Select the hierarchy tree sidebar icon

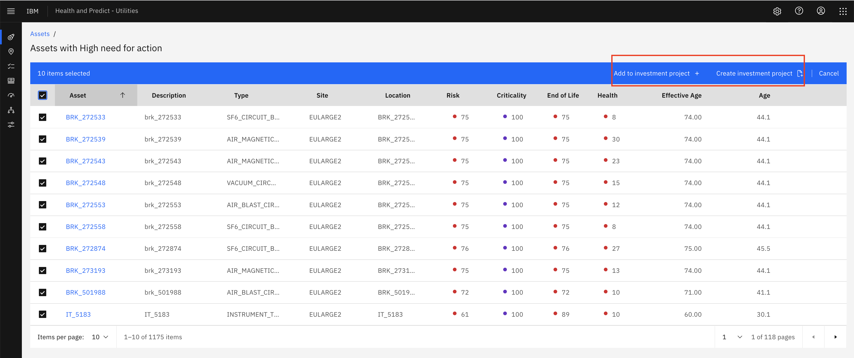[11, 110]
